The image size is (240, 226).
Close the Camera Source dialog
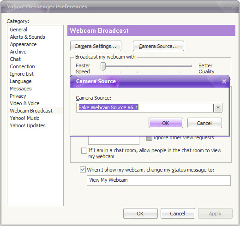click(x=224, y=81)
